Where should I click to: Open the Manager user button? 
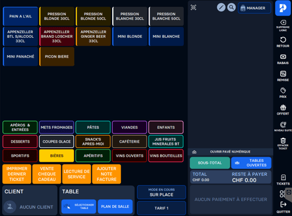[254, 8]
